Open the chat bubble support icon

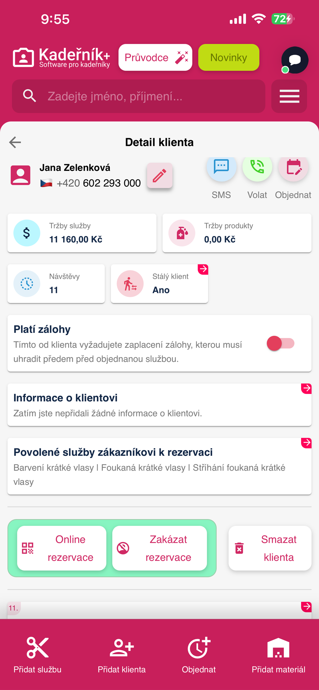click(x=295, y=60)
